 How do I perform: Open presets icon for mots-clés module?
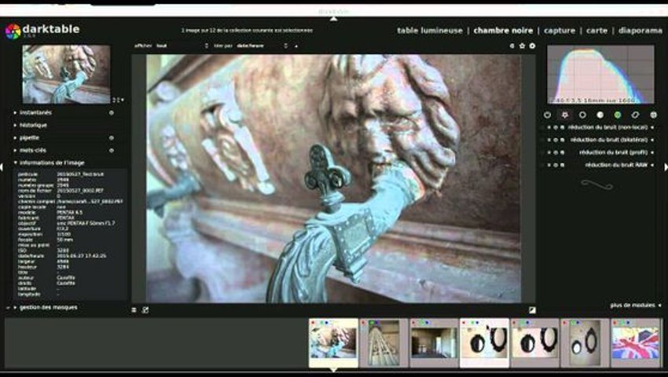[111, 150]
